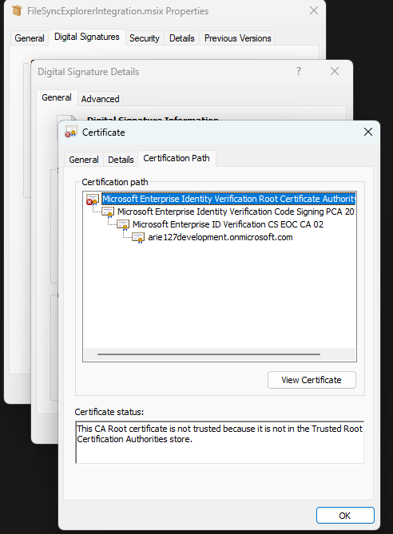Select Microsoft Enterprise Identity Verification Code Signing PCA
The image size is (393, 534).
click(x=236, y=212)
